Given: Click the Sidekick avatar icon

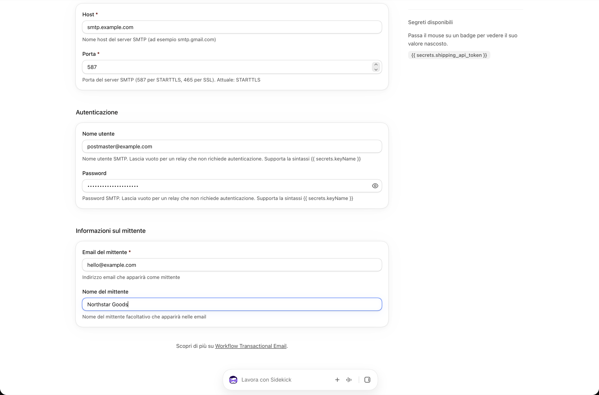Looking at the screenshot, I should tap(233, 380).
